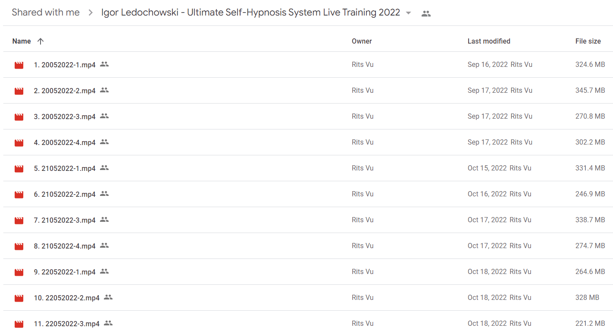Image resolution: width=613 pixels, height=334 pixels.
Task: Click the 274.7 MB file size
Action: click(590, 246)
